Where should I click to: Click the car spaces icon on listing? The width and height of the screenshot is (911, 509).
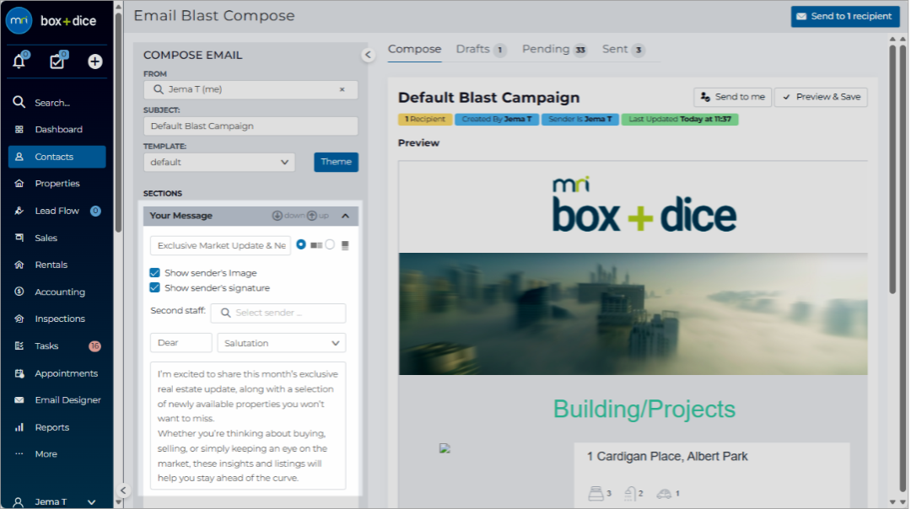[664, 494]
